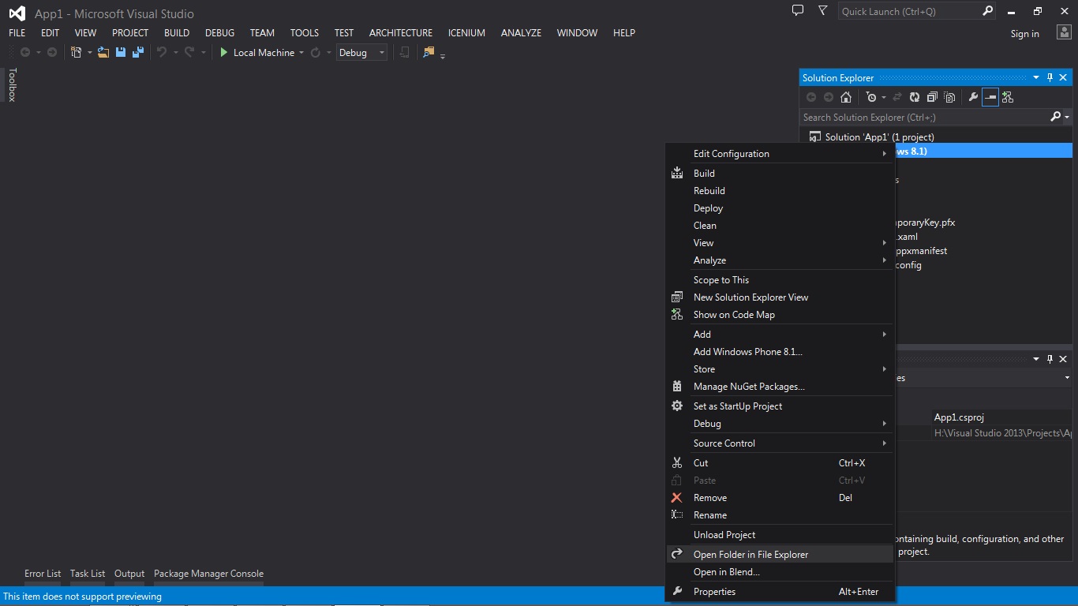Click the Remove context menu item
1078x606 pixels.
pos(780,498)
